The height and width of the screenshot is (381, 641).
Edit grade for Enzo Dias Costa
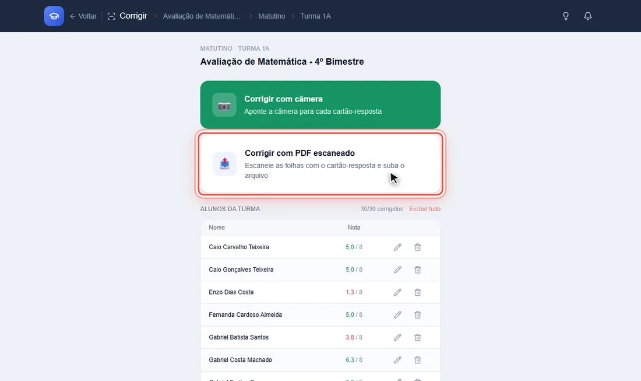(x=397, y=292)
